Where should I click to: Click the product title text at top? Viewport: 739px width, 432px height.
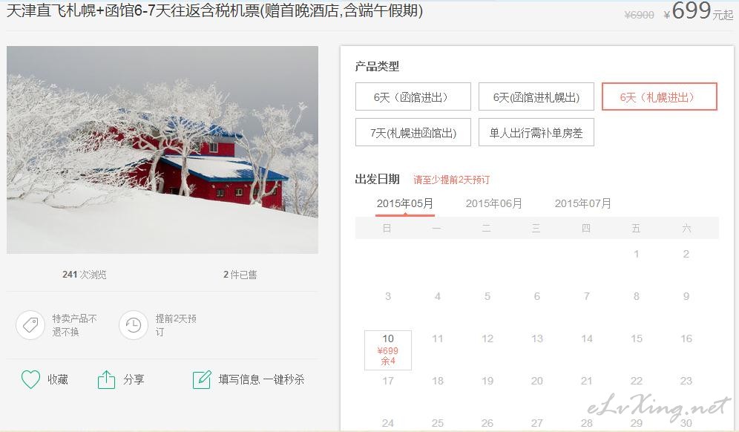point(214,10)
